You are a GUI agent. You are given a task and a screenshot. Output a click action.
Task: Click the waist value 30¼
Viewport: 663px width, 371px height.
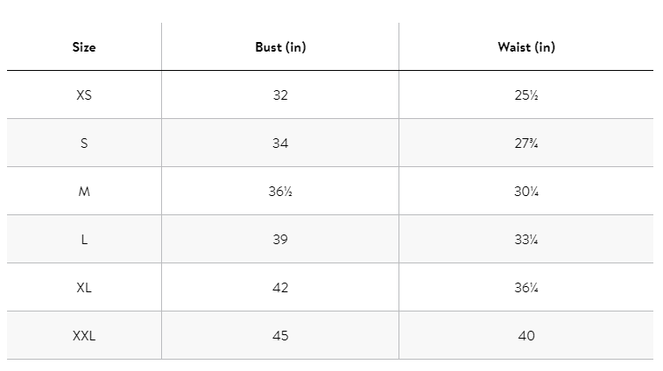(x=526, y=192)
